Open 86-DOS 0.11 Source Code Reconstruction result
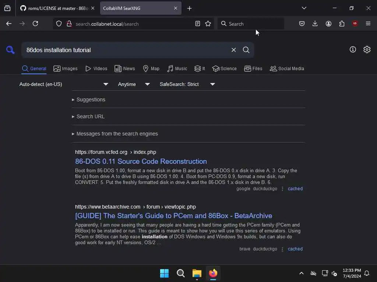Image resolution: width=377 pixels, height=282 pixels. click(x=141, y=162)
